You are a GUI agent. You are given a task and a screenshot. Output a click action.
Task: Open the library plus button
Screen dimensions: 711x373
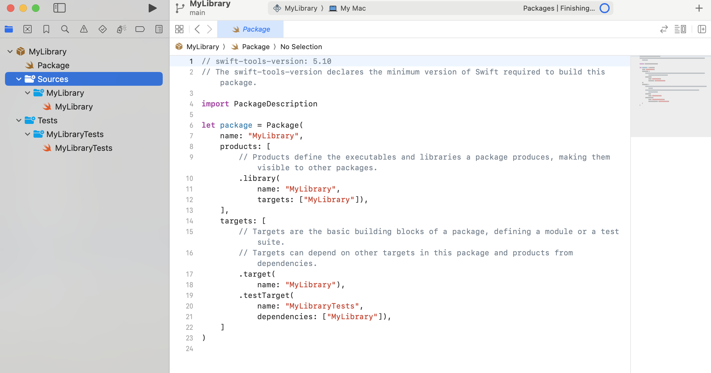coord(699,8)
